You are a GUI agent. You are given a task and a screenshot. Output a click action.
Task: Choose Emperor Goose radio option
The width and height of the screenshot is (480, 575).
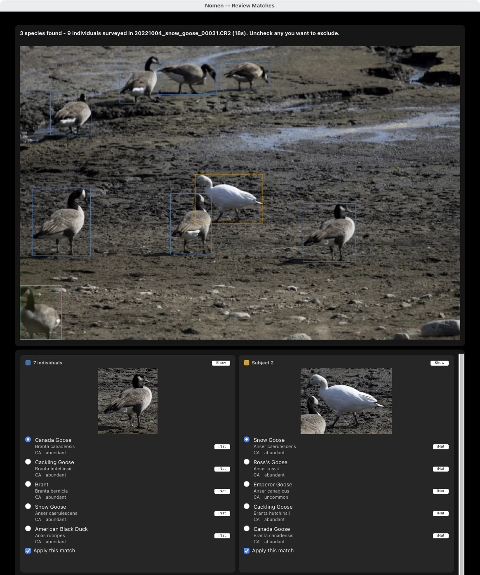tap(247, 484)
